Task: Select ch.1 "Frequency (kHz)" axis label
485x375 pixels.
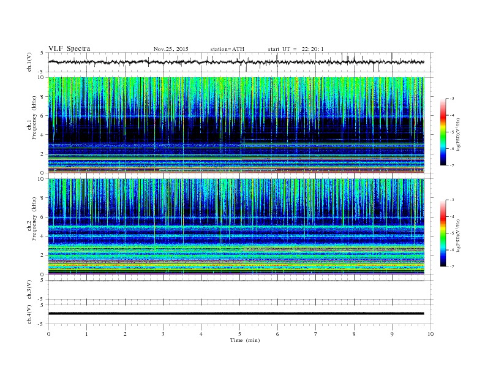Action: point(34,118)
